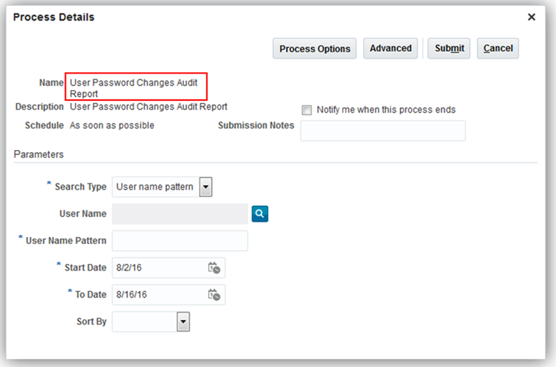Cancel the process submission

(498, 49)
